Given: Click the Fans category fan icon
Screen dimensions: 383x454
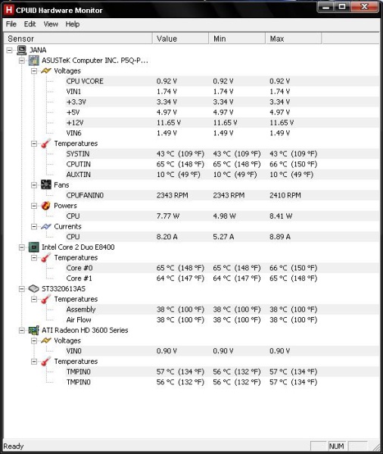Looking at the screenshot, I should (x=46, y=185).
